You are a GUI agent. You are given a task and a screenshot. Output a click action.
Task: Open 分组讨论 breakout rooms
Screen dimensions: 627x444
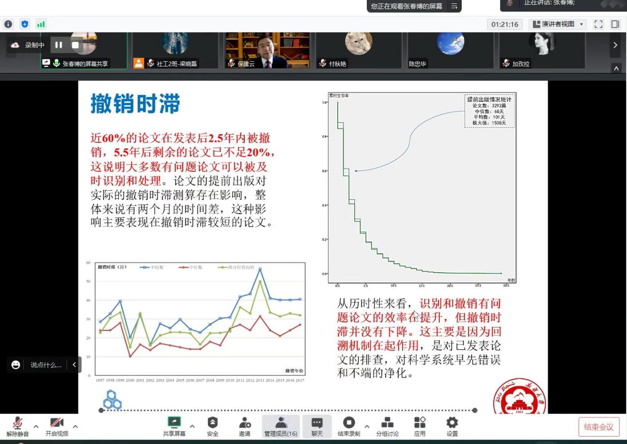tap(388, 427)
